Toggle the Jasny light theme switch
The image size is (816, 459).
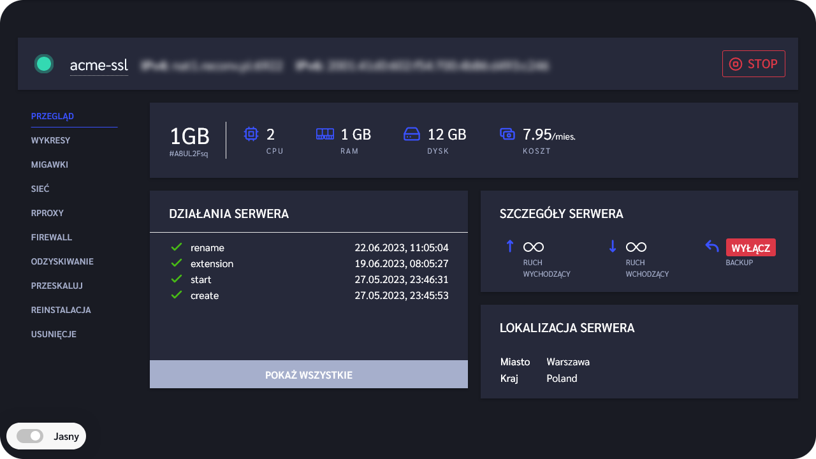tap(30, 436)
